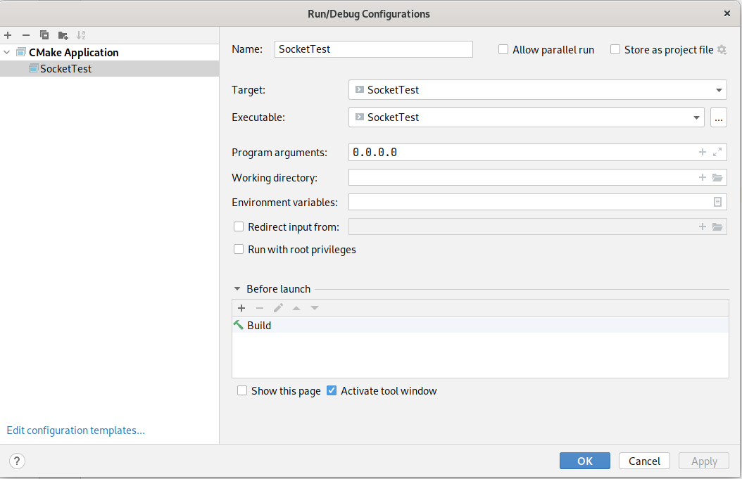
Task: Click the copy configuration icon
Action: pyautogui.click(x=44, y=35)
